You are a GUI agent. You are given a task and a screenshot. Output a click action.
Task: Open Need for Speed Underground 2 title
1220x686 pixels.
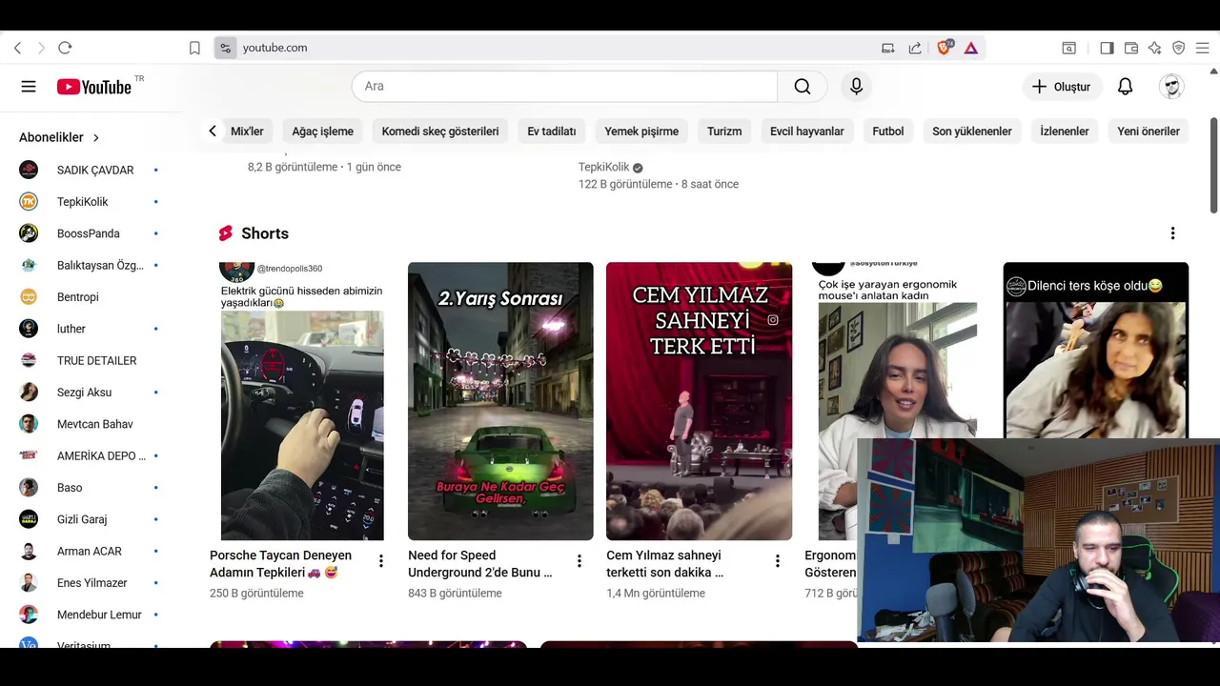480,564
